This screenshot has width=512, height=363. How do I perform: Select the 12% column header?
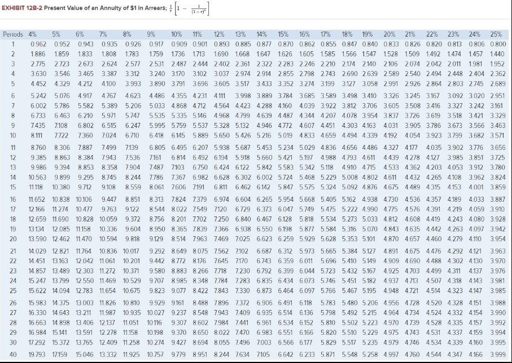[219, 34]
